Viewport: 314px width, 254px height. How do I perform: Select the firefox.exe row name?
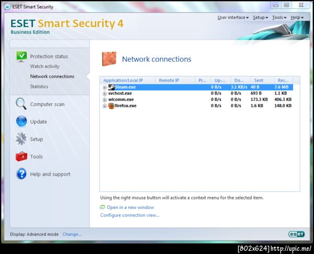pyautogui.click(x=126, y=106)
